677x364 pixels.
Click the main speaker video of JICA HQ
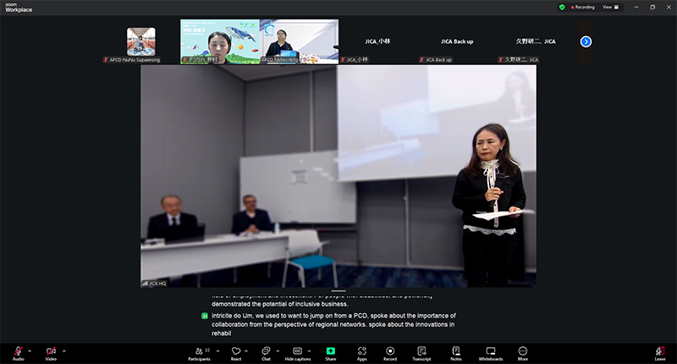pyautogui.click(x=338, y=176)
